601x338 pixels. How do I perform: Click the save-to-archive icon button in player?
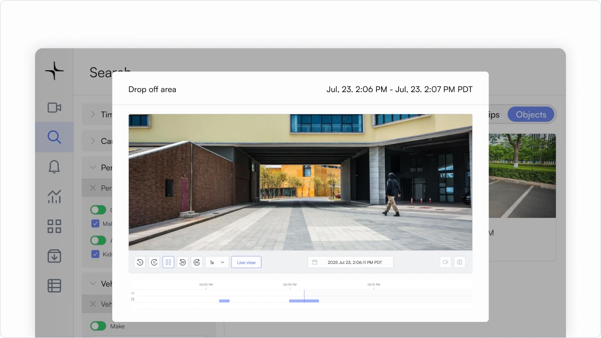click(x=460, y=262)
